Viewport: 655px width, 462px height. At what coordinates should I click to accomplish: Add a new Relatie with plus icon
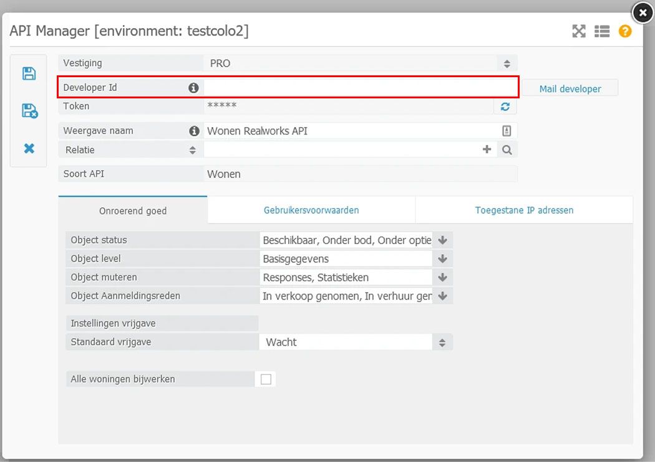[487, 149]
